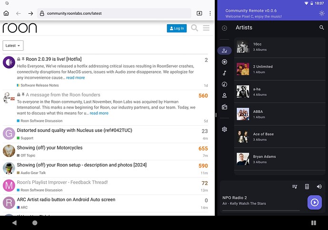Select artist a-ha

click(280, 92)
